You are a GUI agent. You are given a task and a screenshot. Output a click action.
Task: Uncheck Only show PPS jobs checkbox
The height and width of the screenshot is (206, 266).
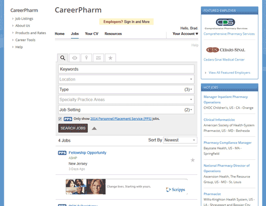(x=60, y=119)
